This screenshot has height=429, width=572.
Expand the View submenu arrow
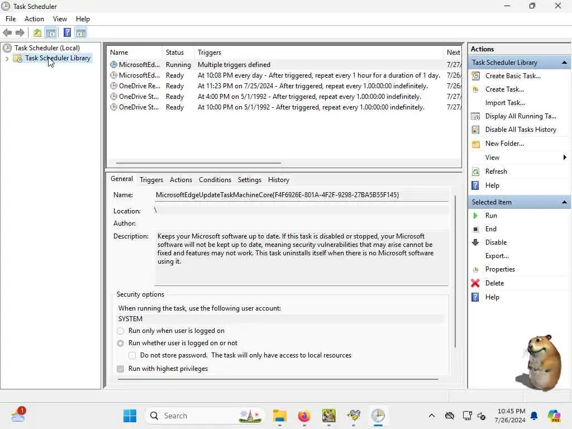pyautogui.click(x=565, y=158)
